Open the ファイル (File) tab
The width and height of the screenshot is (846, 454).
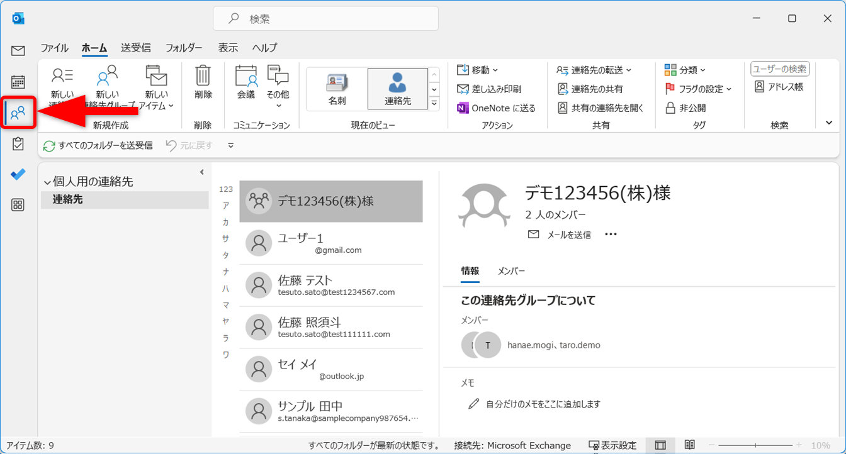coord(54,48)
